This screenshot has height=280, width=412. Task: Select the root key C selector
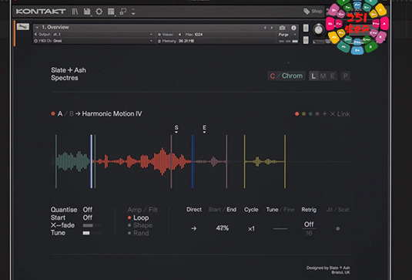[273, 76]
